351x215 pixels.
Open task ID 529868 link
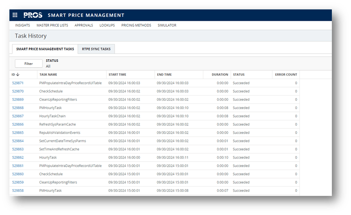tap(18, 108)
